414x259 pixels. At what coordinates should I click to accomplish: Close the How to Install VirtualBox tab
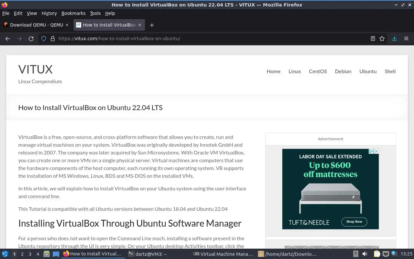point(140,25)
